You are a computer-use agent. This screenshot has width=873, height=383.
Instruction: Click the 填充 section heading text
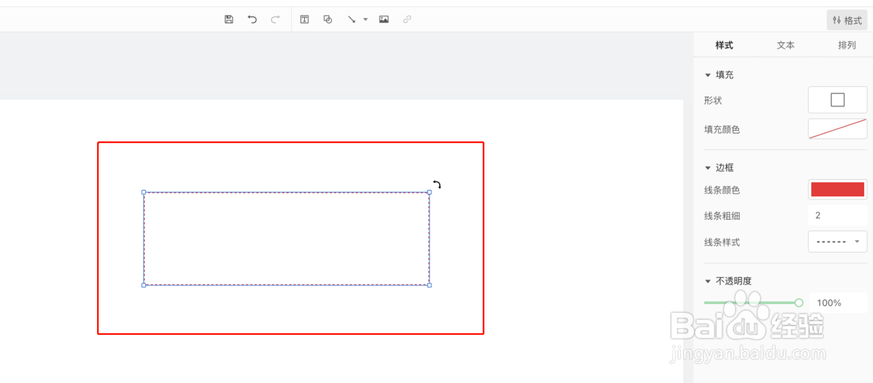click(724, 75)
